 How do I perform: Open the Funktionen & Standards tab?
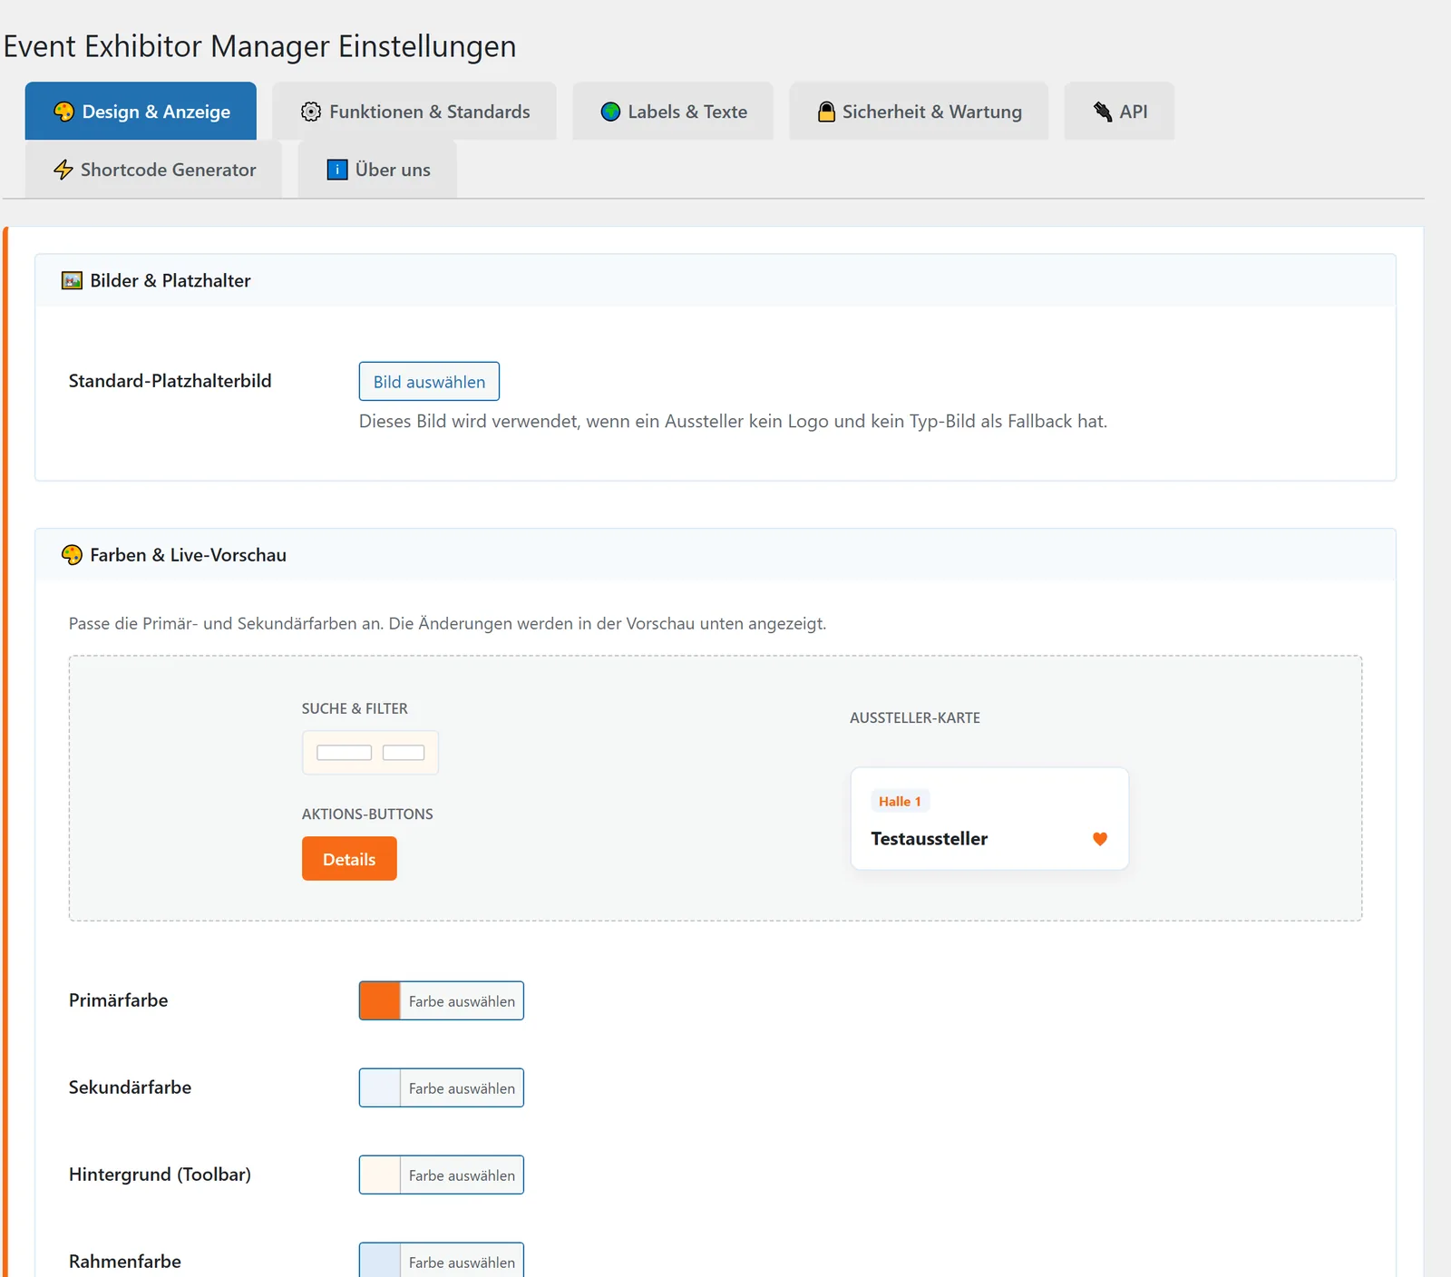coord(414,111)
